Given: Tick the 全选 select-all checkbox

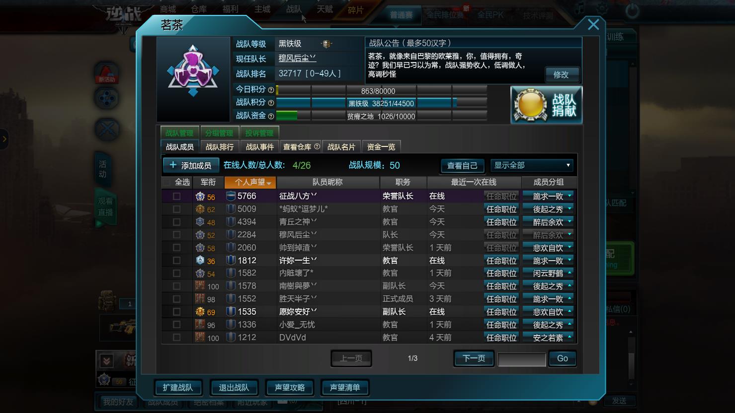Looking at the screenshot, I should (x=168, y=182).
